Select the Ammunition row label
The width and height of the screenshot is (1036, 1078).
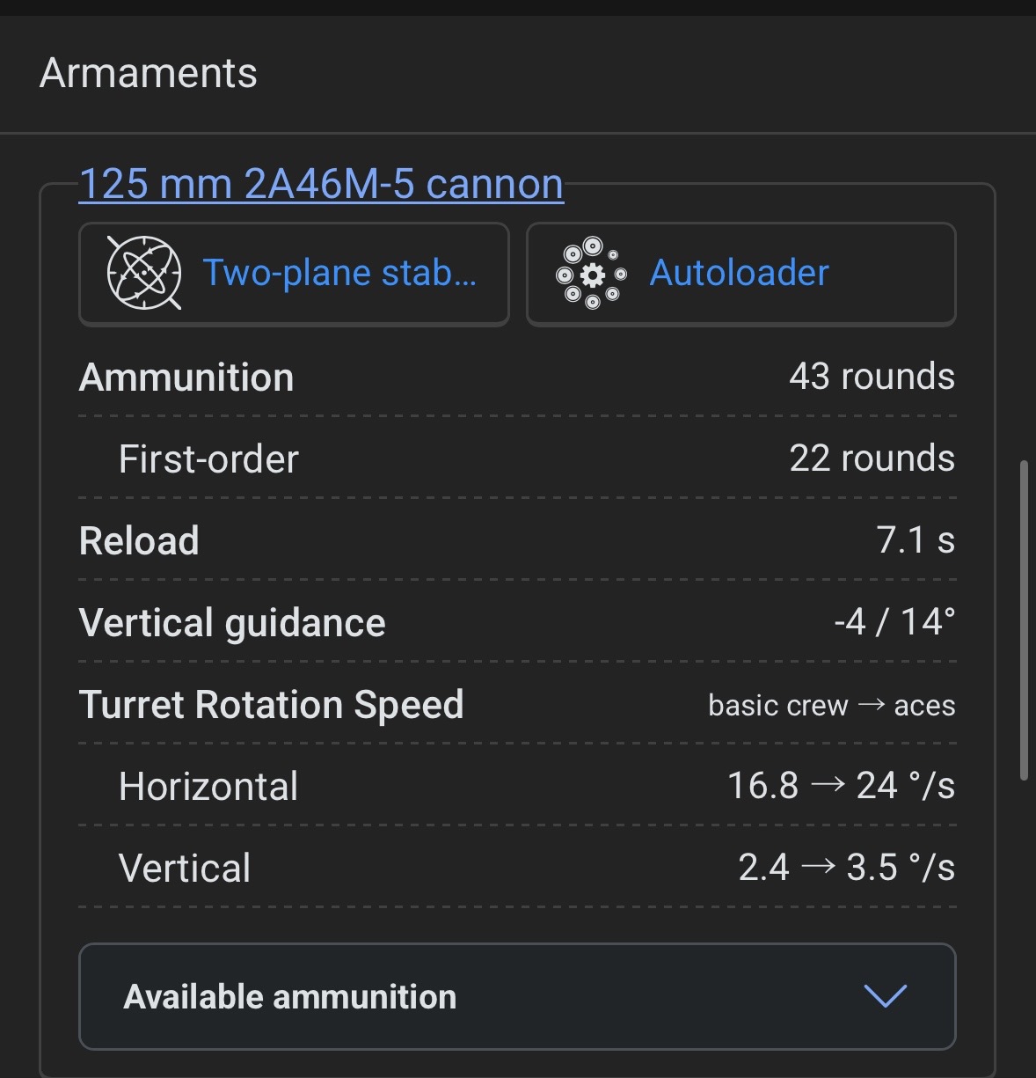pos(186,378)
